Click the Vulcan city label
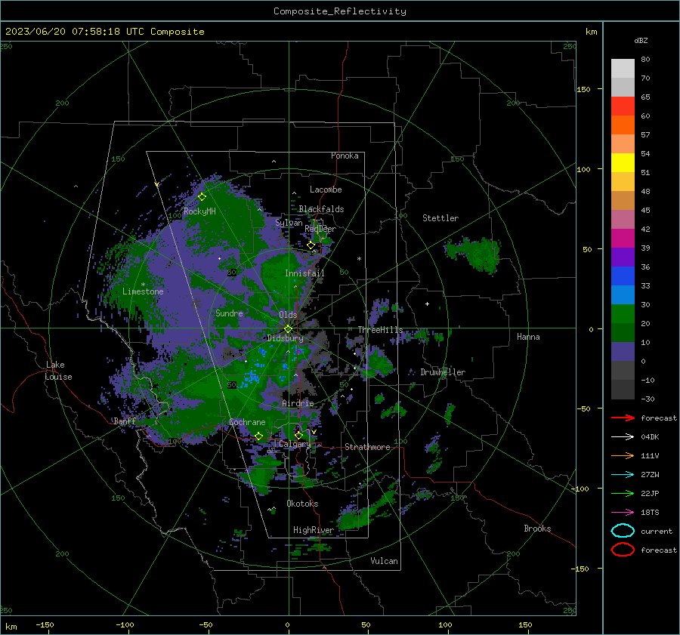 click(384, 561)
